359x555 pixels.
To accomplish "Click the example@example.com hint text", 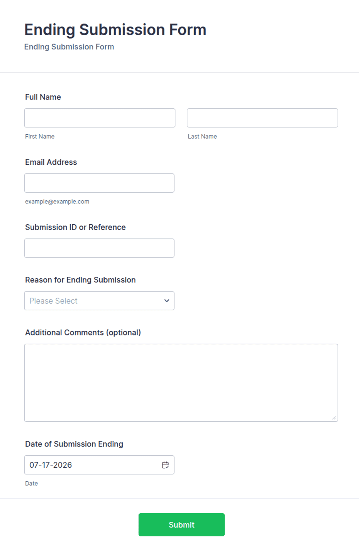I will [x=57, y=201].
